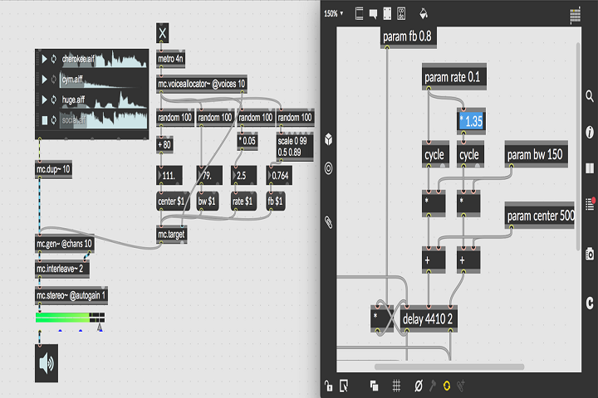Open the object palette cube icon

tap(329, 139)
